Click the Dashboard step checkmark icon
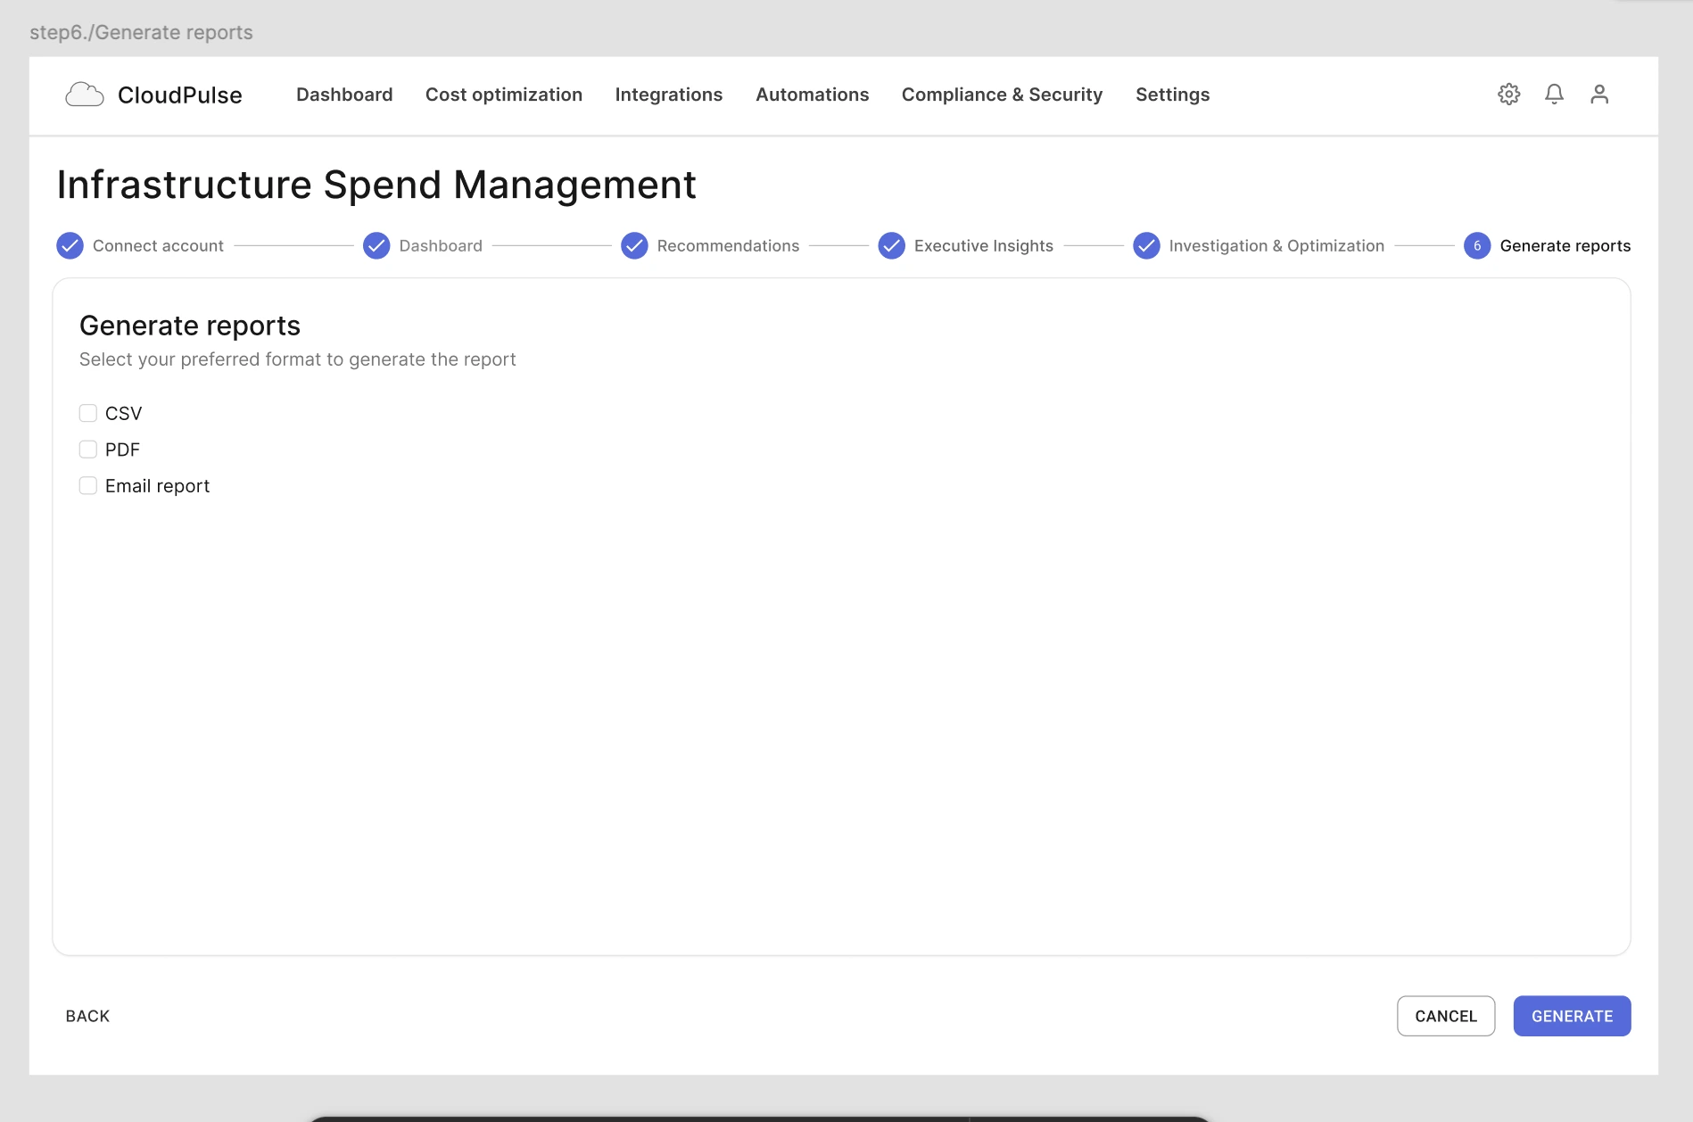 pos(376,245)
